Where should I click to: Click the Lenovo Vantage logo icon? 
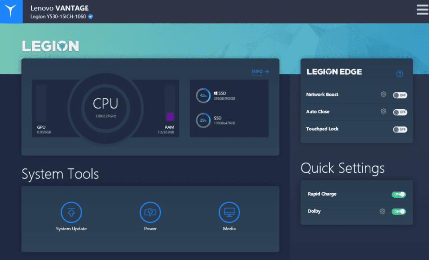click(12, 12)
